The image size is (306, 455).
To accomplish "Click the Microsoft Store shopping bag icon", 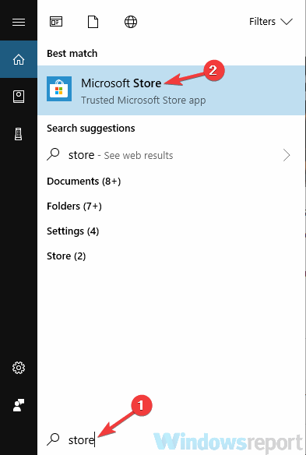I will (x=59, y=89).
